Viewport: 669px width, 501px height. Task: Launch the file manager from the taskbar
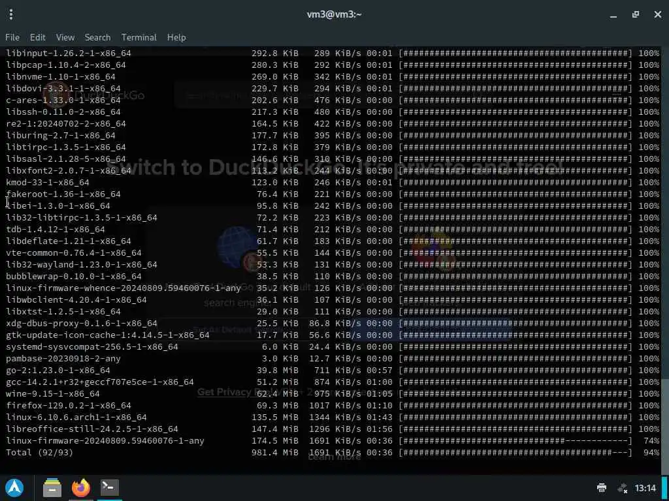coord(52,488)
